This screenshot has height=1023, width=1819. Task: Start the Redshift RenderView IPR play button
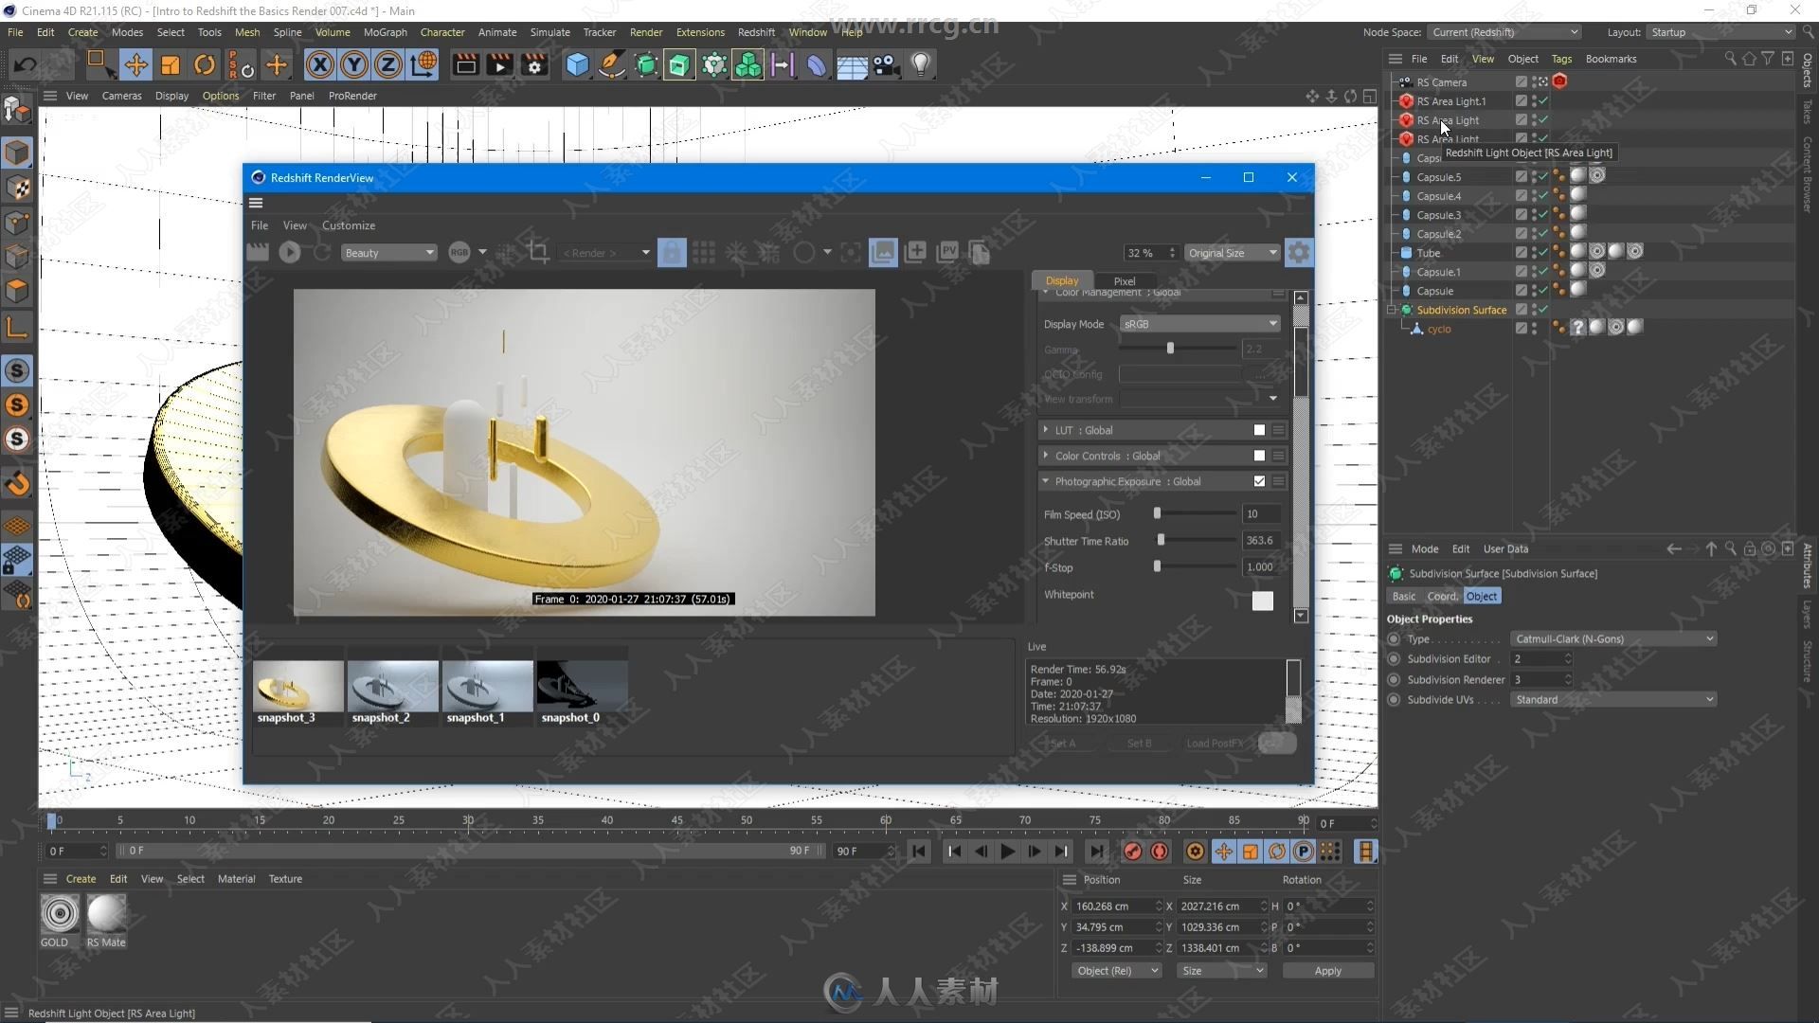click(x=290, y=252)
